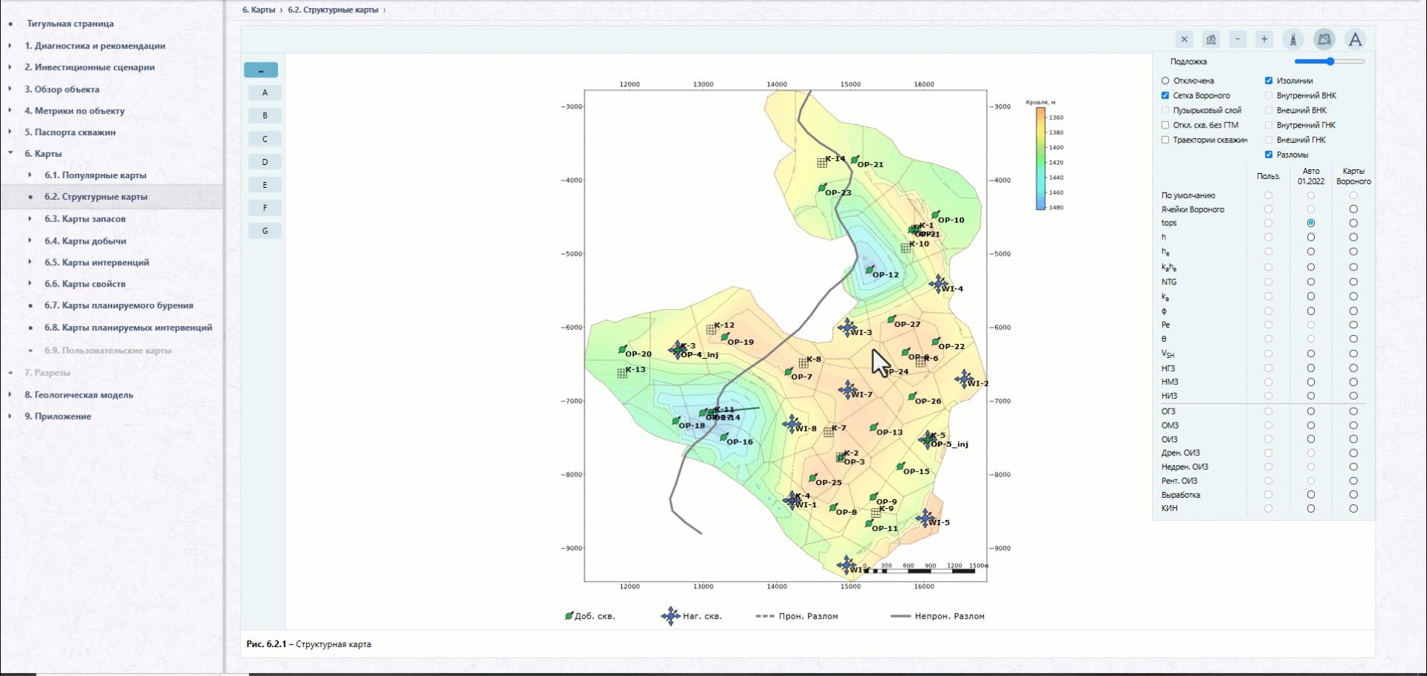Click the X reset icon in map toolbar
This screenshot has width=1427, height=676.
click(1185, 39)
